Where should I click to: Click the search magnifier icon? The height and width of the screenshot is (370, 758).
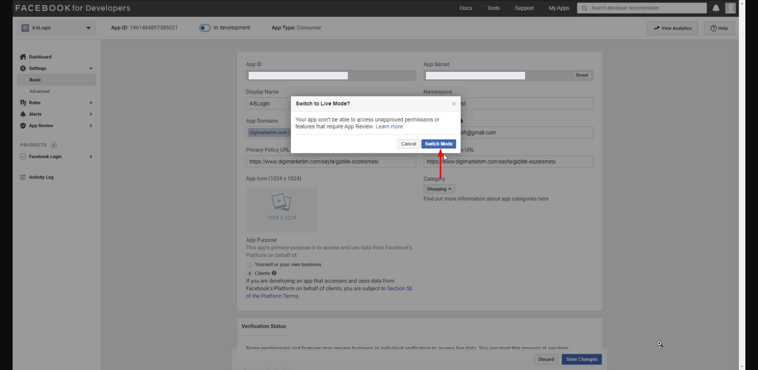click(585, 8)
